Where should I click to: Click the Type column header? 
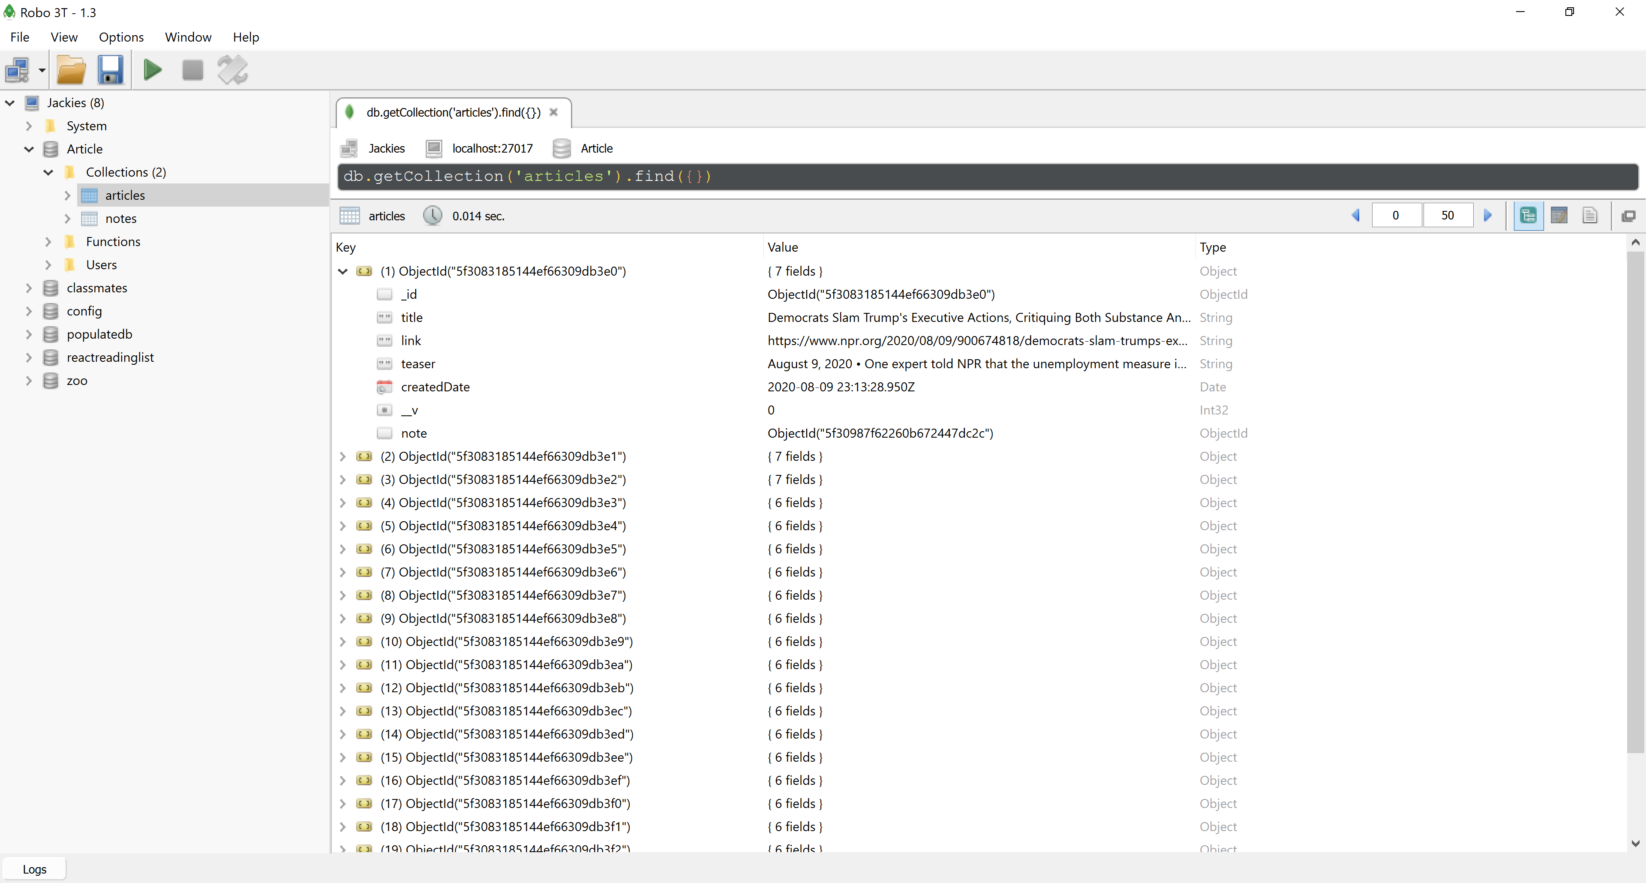pyautogui.click(x=1213, y=247)
